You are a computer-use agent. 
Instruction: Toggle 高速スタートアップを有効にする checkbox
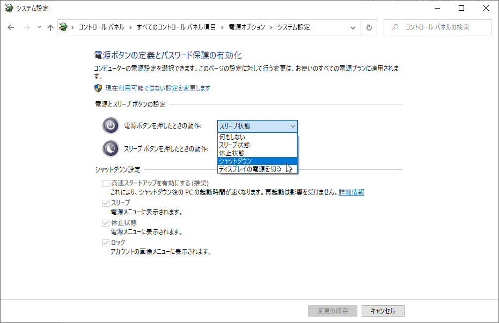(106, 183)
